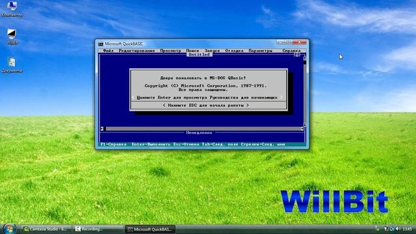Viewport: 416px width, 234px height.
Task: Click the horizontal scrollbar right arrow
Action: pos(302,129)
